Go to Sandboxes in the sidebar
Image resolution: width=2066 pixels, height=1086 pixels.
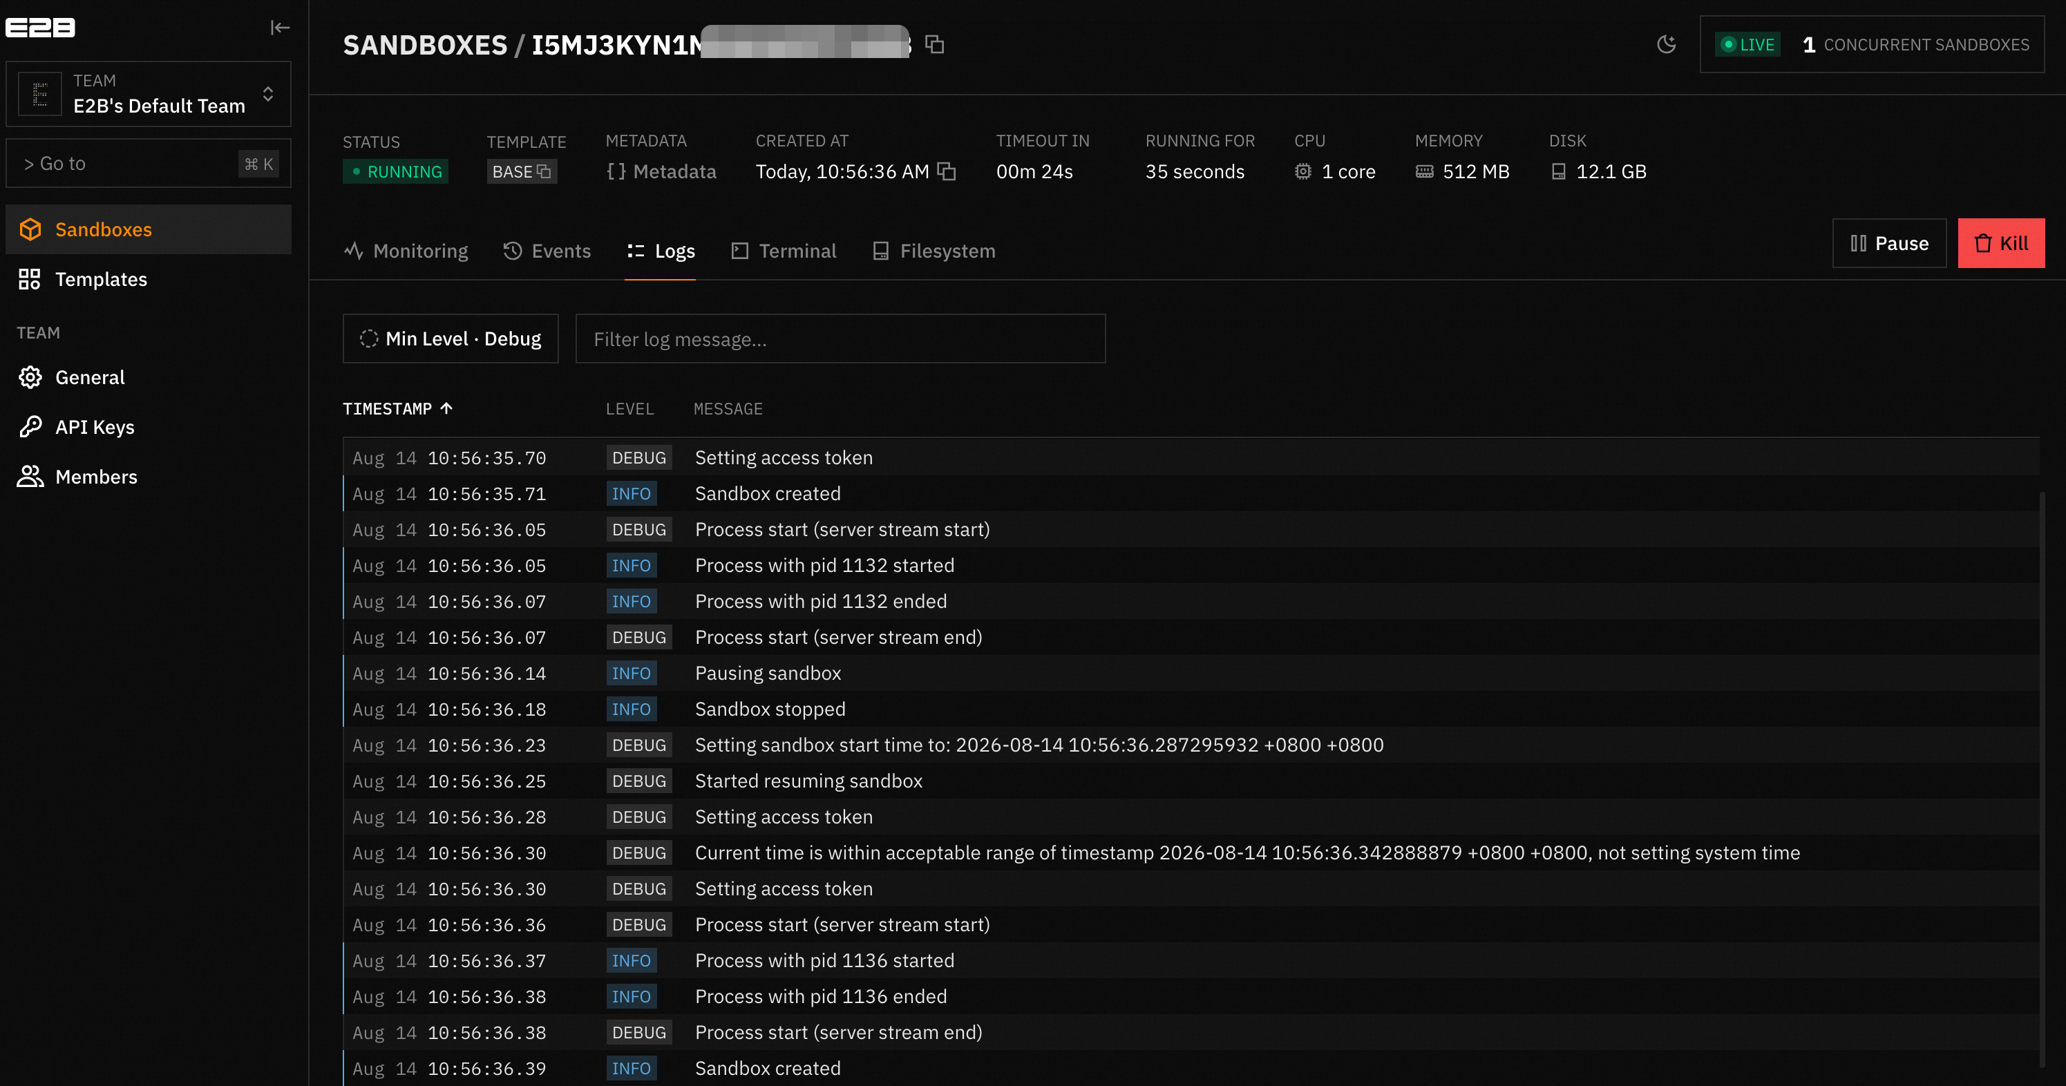(x=149, y=229)
